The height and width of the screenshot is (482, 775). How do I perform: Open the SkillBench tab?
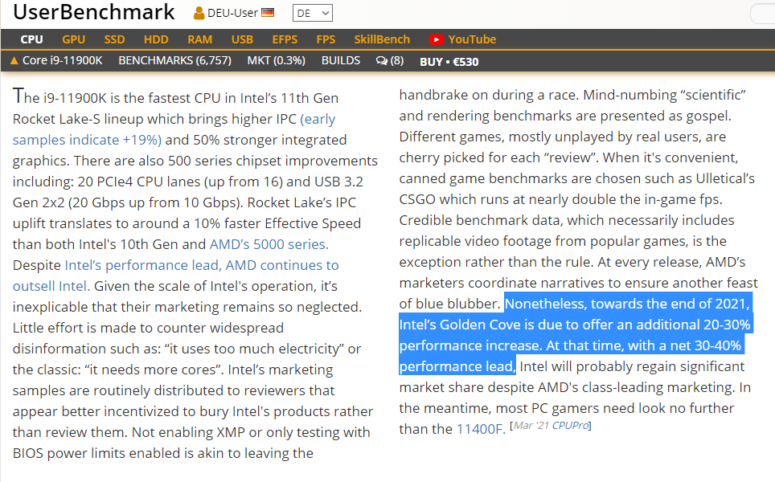(x=382, y=39)
